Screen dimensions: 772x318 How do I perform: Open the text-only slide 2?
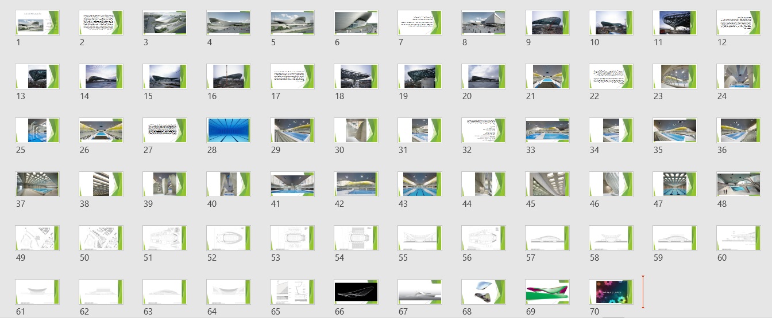click(x=101, y=23)
